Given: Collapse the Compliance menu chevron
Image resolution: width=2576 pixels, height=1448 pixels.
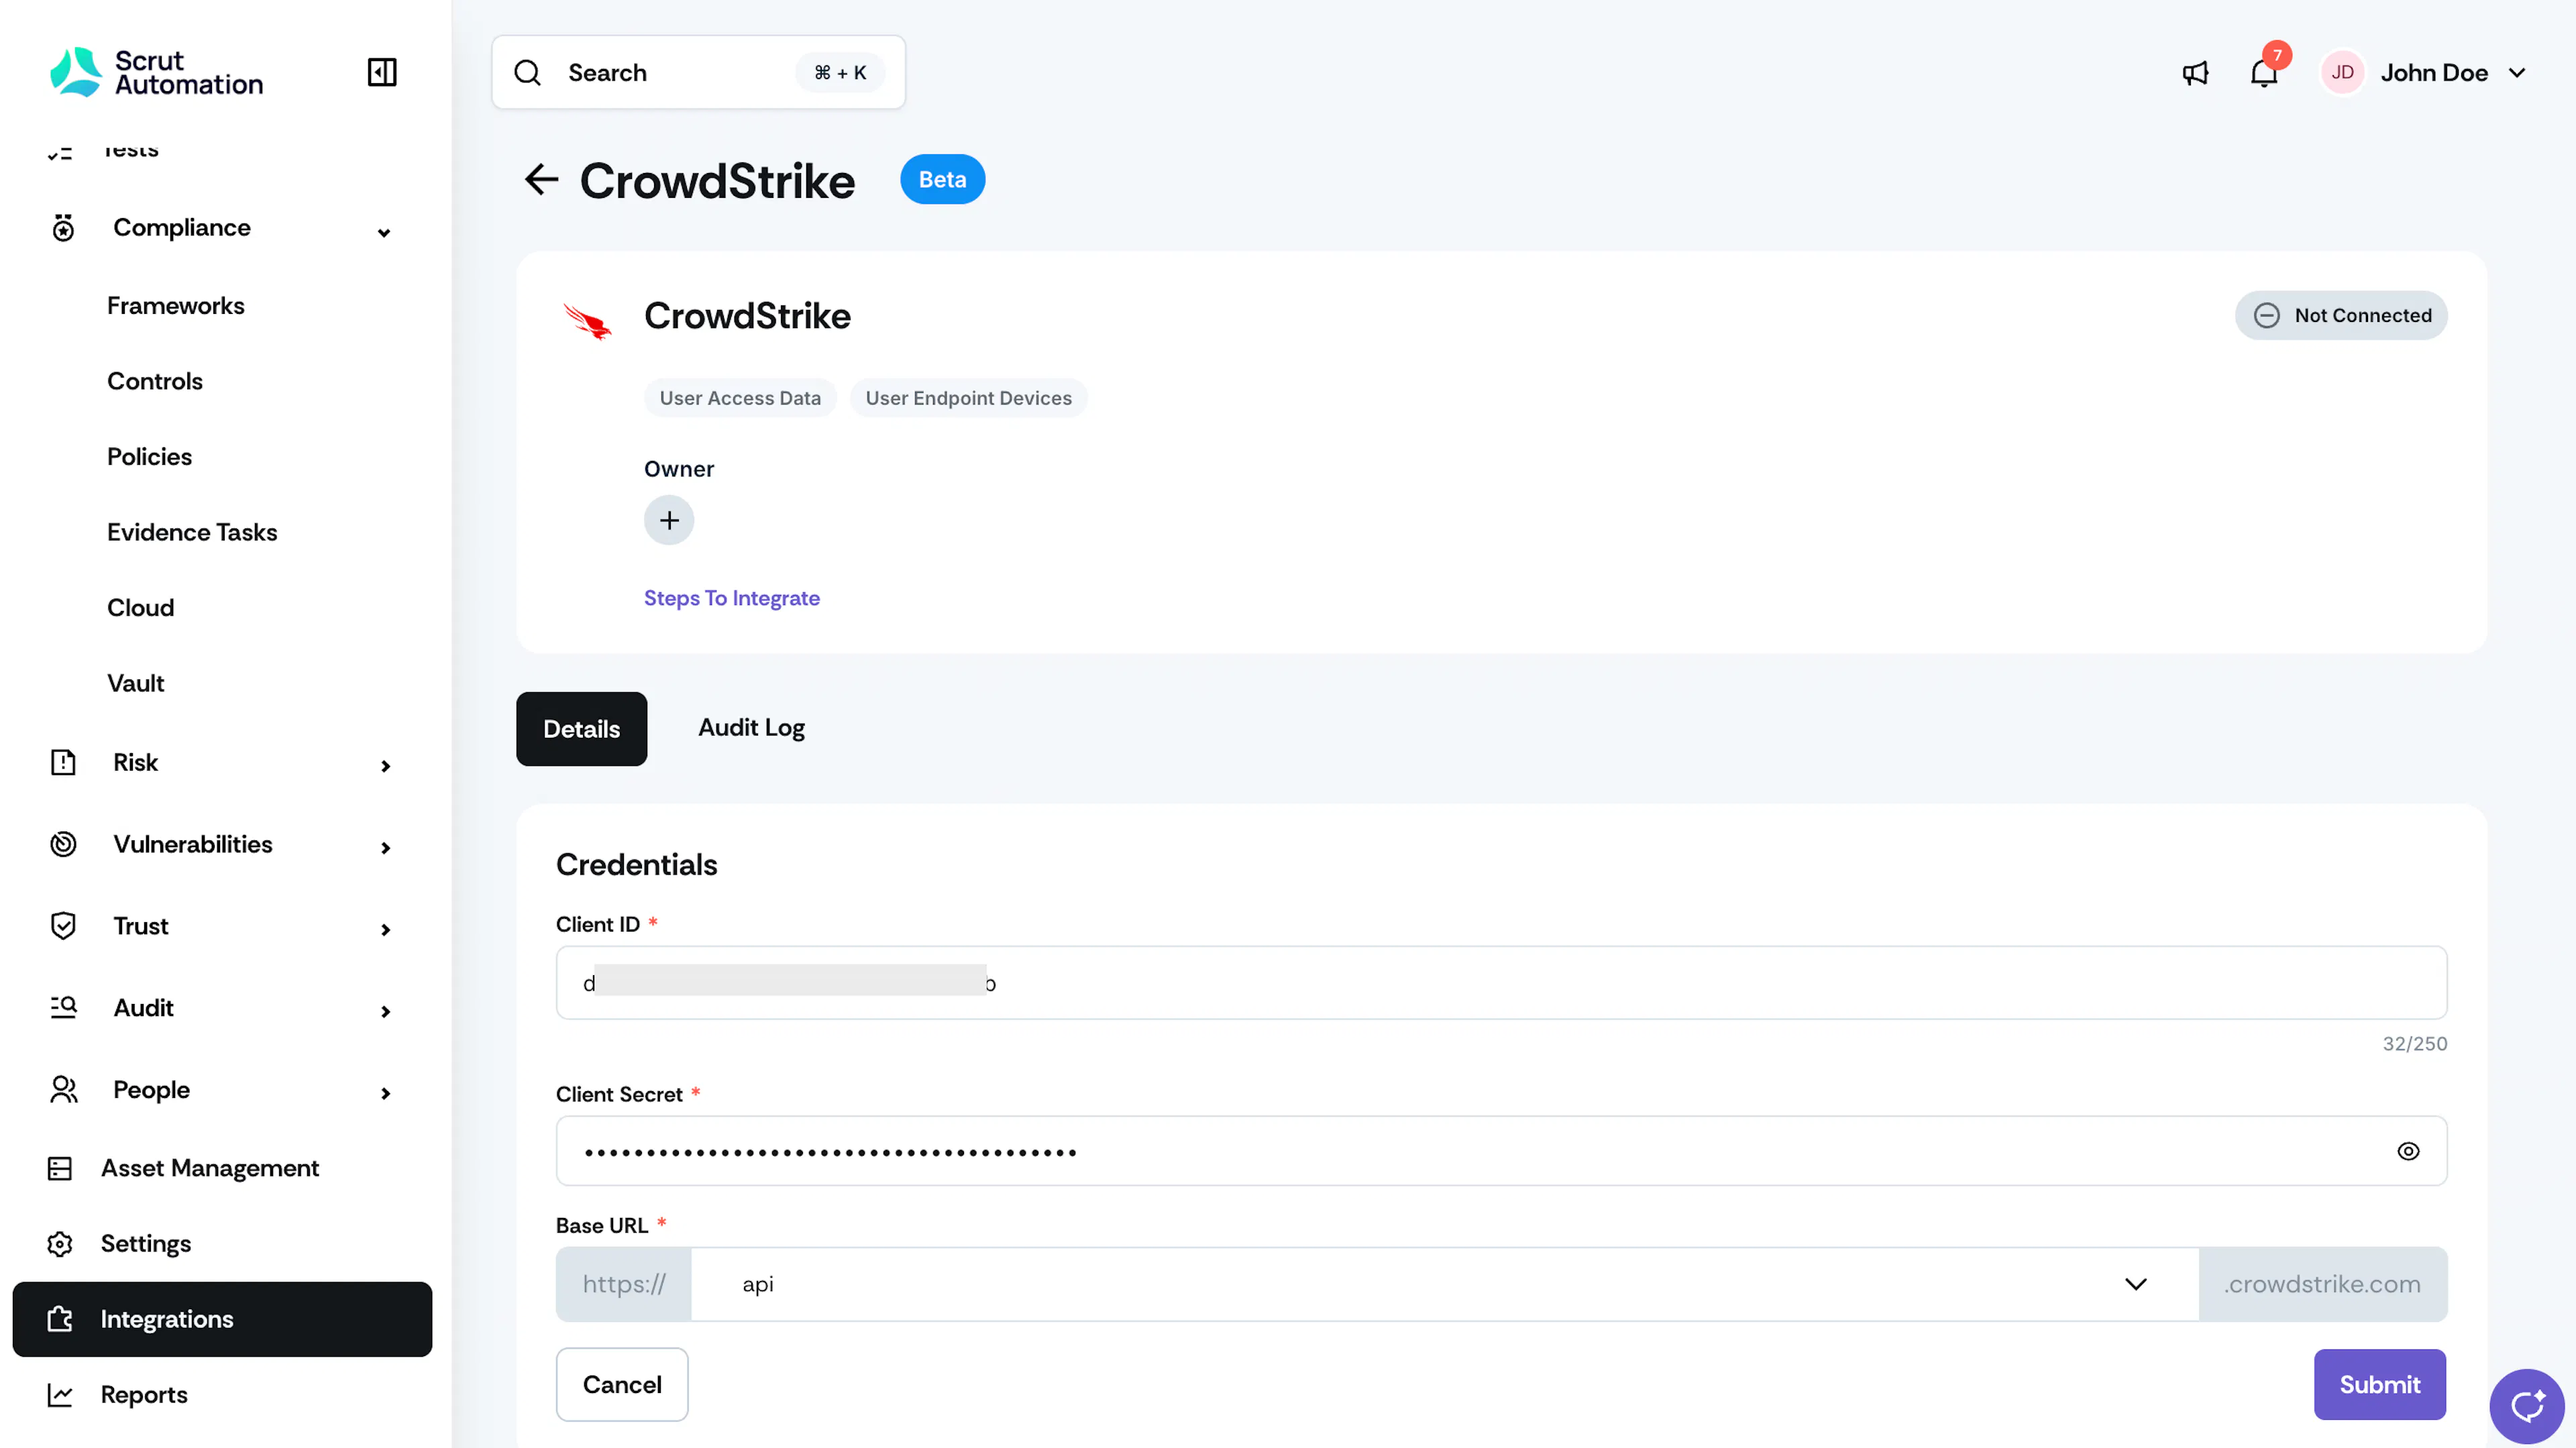Looking at the screenshot, I should coord(384,232).
